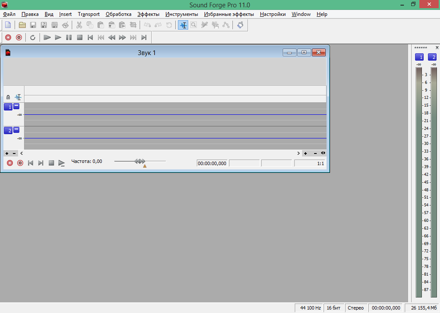This screenshot has height=313, width=440.
Task: Click the Open folder icon in toolbar
Action: coord(22,25)
